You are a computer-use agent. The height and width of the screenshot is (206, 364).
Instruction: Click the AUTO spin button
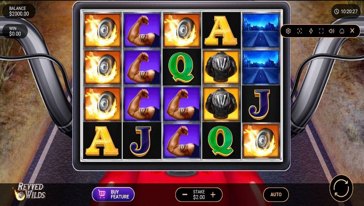point(276,194)
